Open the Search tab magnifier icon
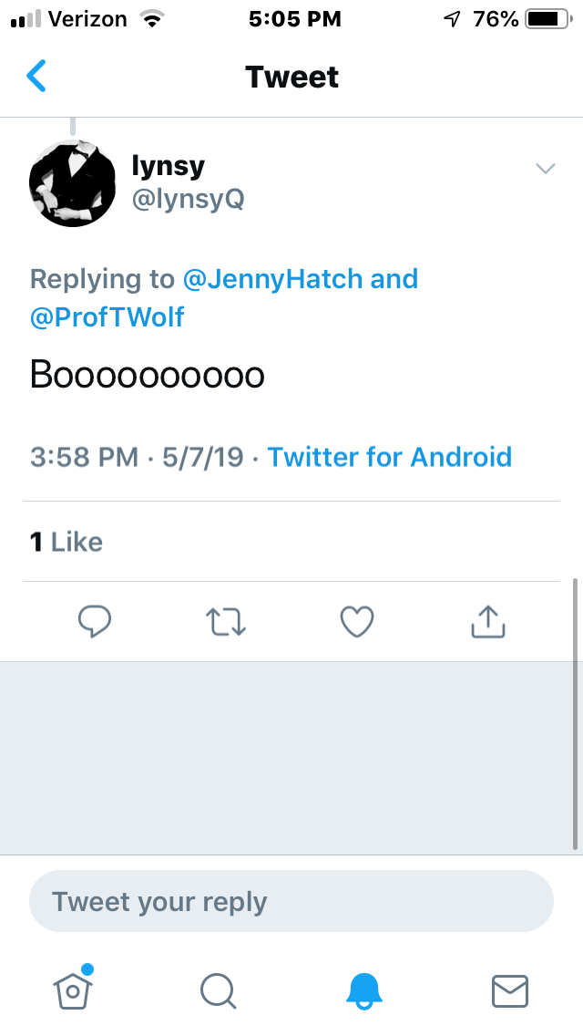 pyautogui.click(x=219, y=989)
